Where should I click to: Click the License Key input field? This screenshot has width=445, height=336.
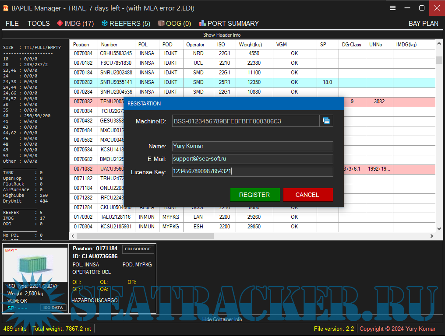(252, 172)
